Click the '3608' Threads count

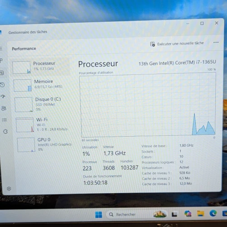109,168
